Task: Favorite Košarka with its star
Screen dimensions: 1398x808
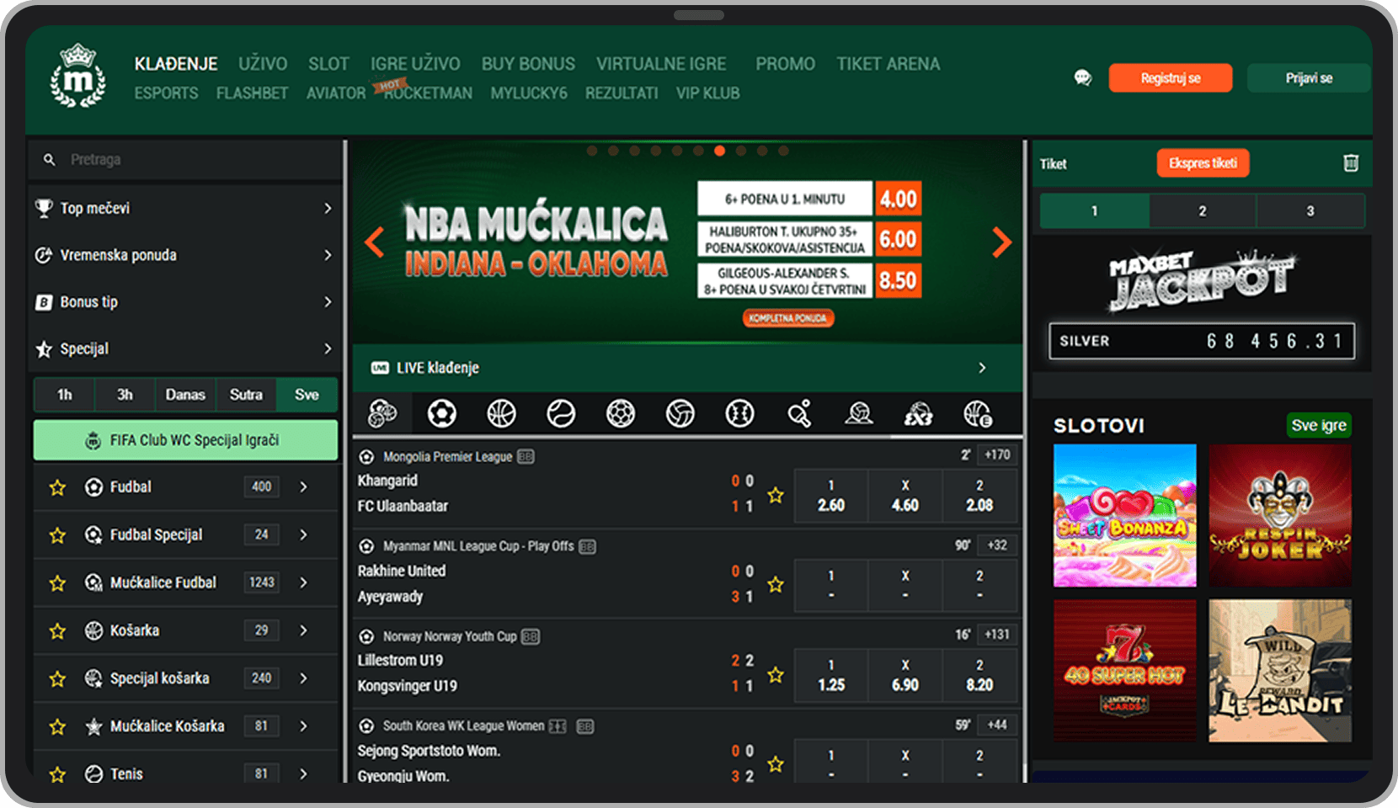Action: [x=57, y=630]
